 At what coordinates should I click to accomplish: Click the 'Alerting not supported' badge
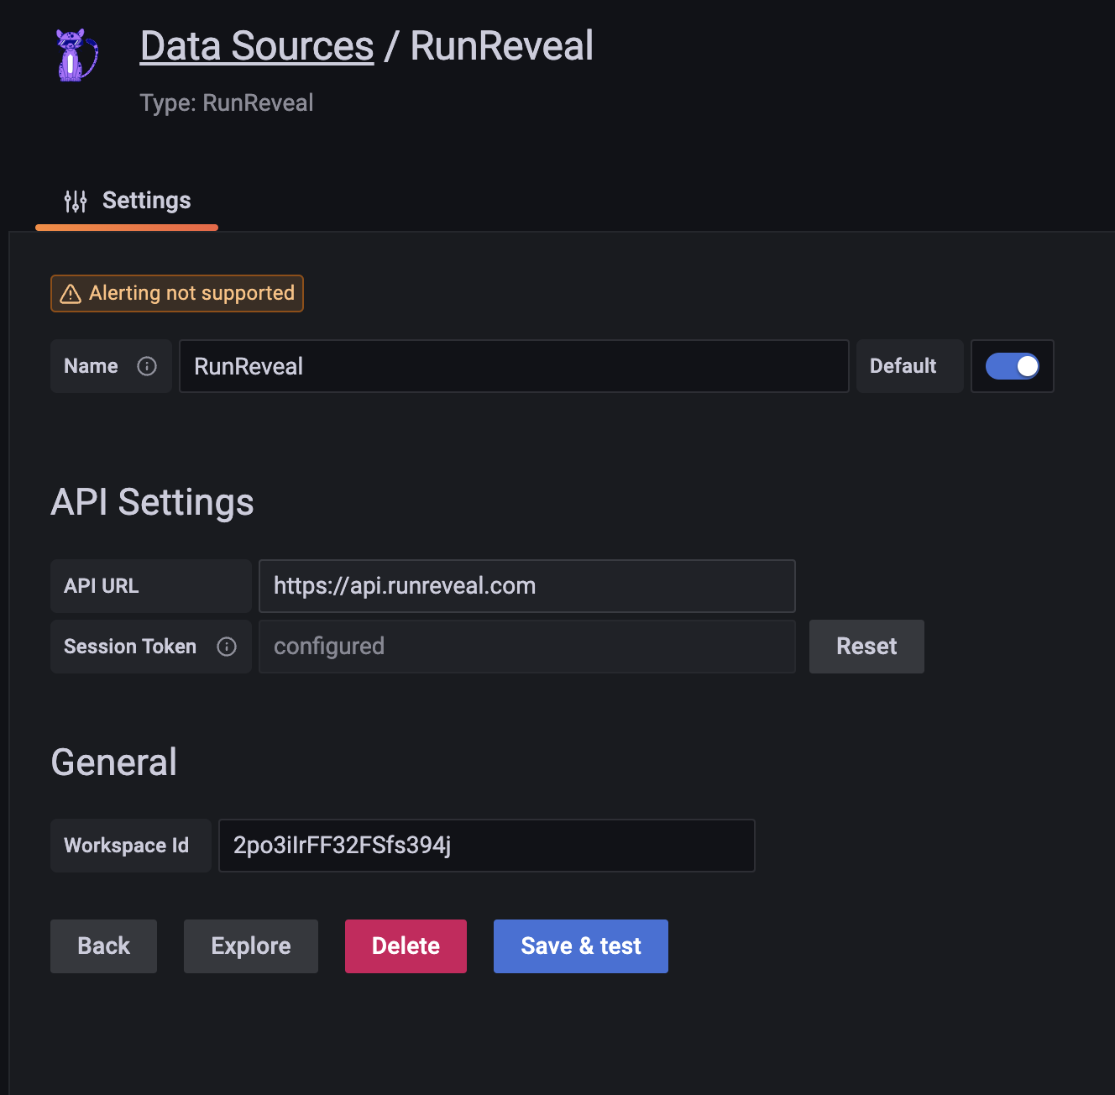(x=177, y=293)
